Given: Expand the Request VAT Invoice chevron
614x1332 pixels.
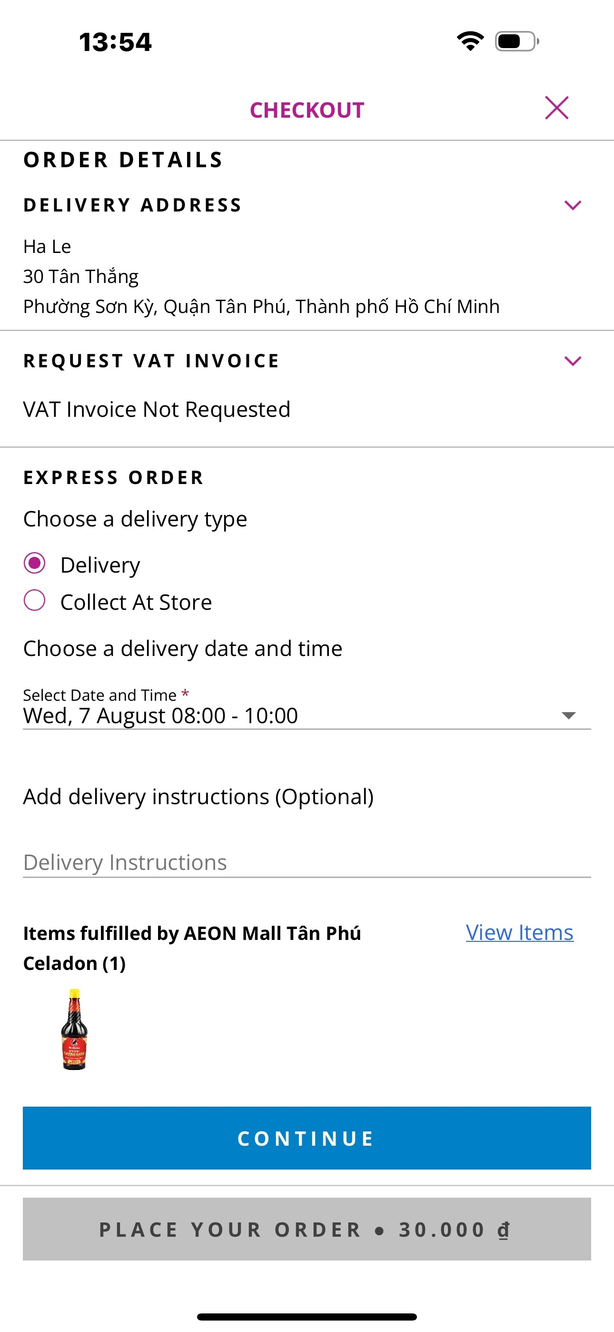Looking at the screenshot, I should 573,361.
